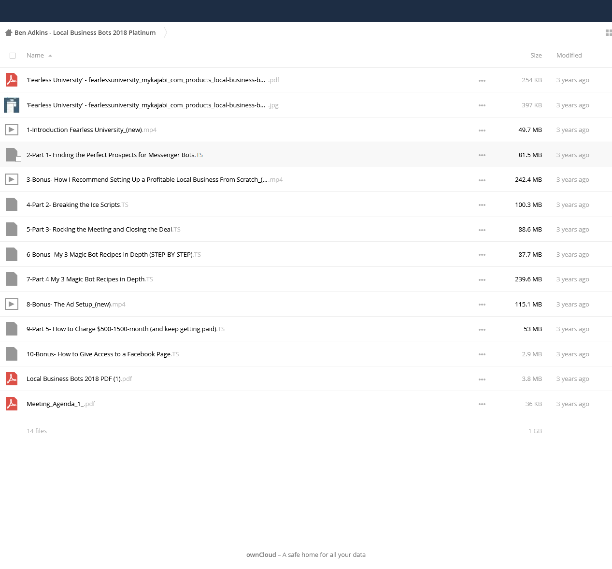Click thumbnail of Fearless University .jpg file
This screenshot has height=569, width=612.
pyautogui.click(x=12, y=105)
